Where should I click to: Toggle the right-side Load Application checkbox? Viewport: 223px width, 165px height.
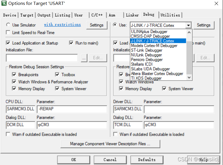[x=116, y=43]
